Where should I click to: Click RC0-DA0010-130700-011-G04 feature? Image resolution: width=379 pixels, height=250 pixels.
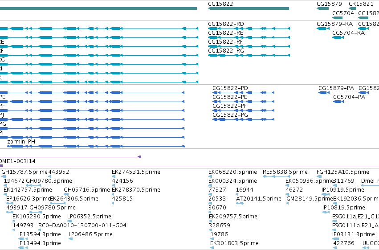click(41, 230)
